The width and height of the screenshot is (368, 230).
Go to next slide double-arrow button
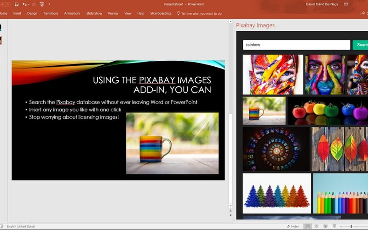click(230, 215)
